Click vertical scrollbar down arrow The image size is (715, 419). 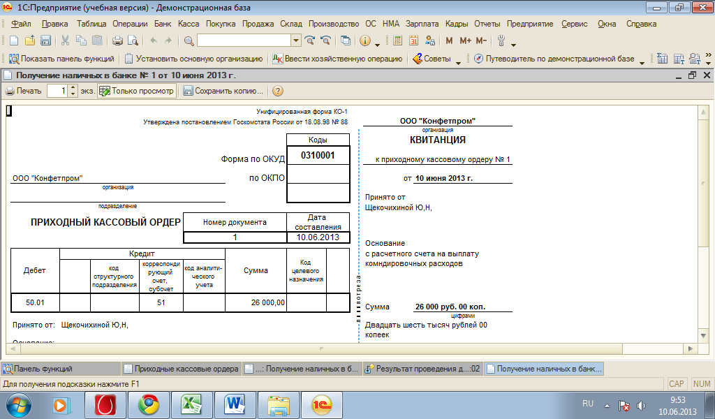pyautogui.click(x=703, y=336)
